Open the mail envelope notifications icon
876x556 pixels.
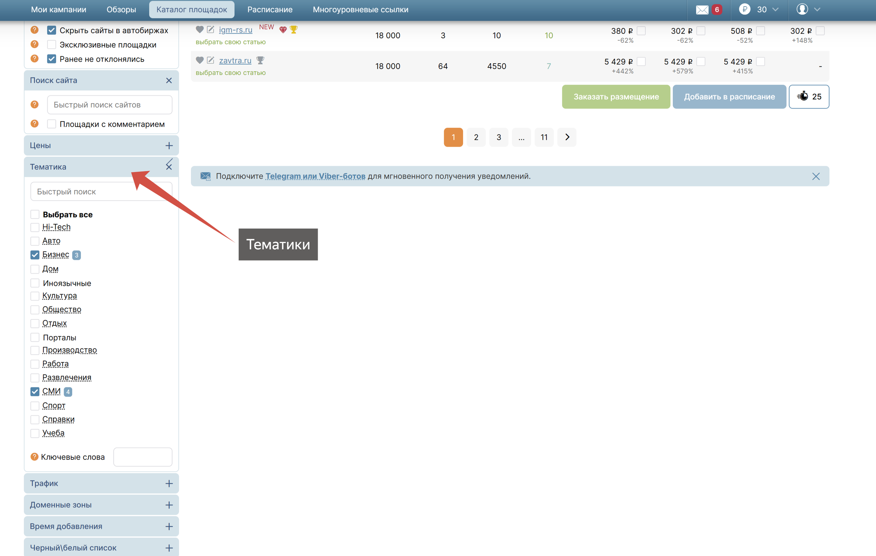tap(702, 10)
